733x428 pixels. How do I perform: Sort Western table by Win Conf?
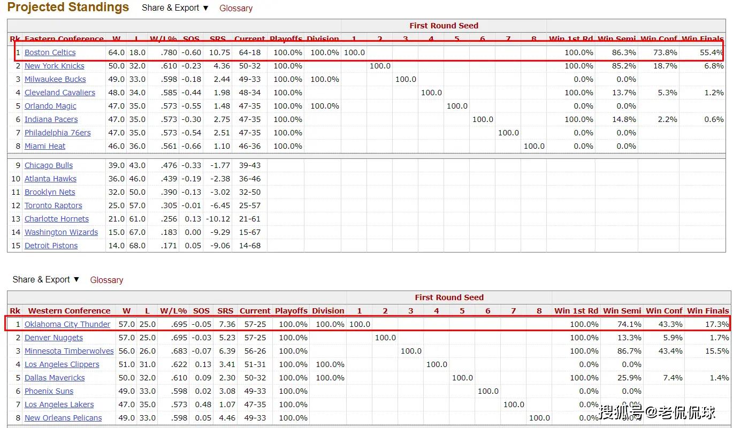point(664,311)
